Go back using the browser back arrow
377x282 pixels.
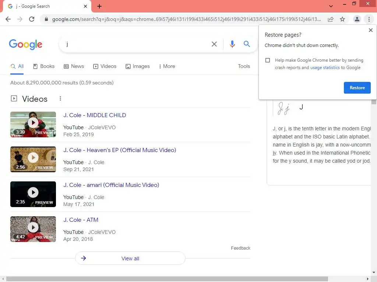pos(8,19)
